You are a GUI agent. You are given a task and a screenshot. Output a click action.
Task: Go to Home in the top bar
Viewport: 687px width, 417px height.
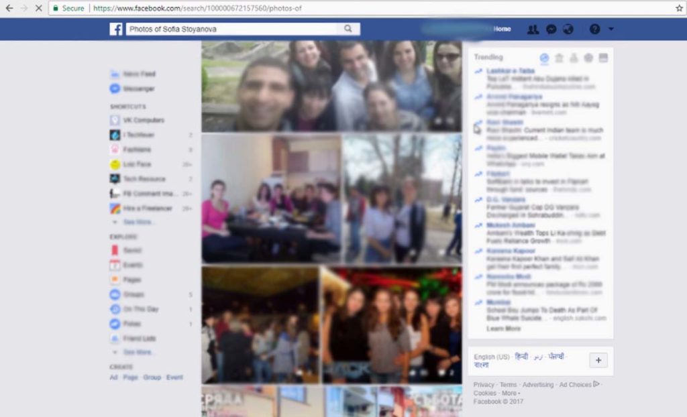point(502,29)
